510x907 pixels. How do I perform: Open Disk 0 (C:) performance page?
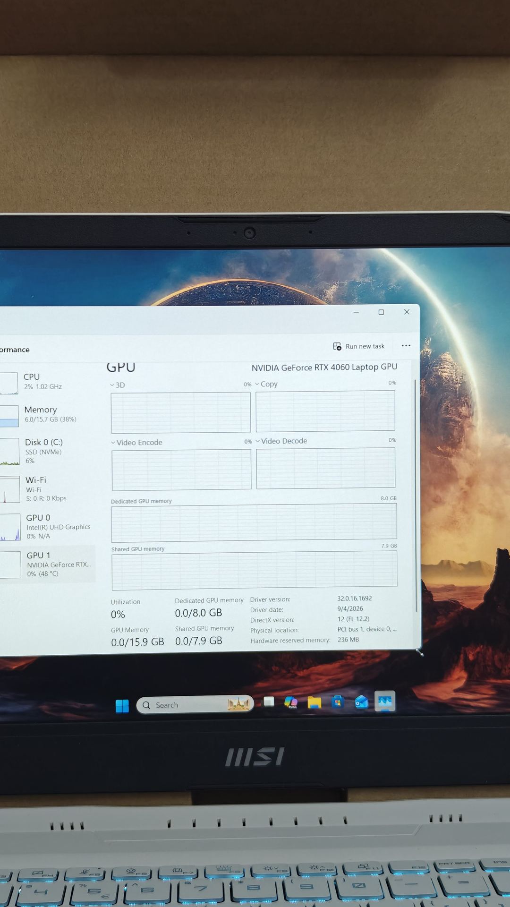47,451
